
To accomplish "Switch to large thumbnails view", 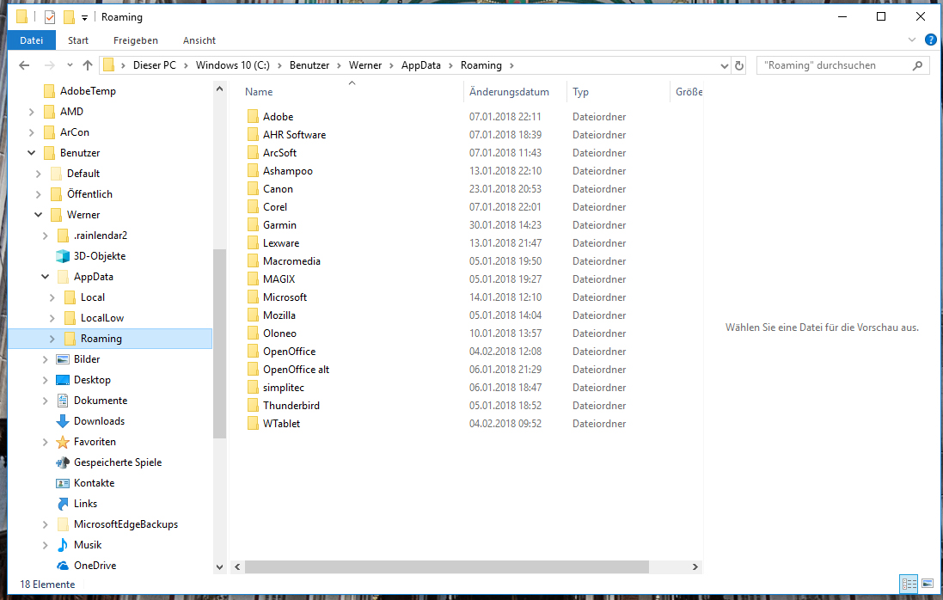I will coord(927,585).
